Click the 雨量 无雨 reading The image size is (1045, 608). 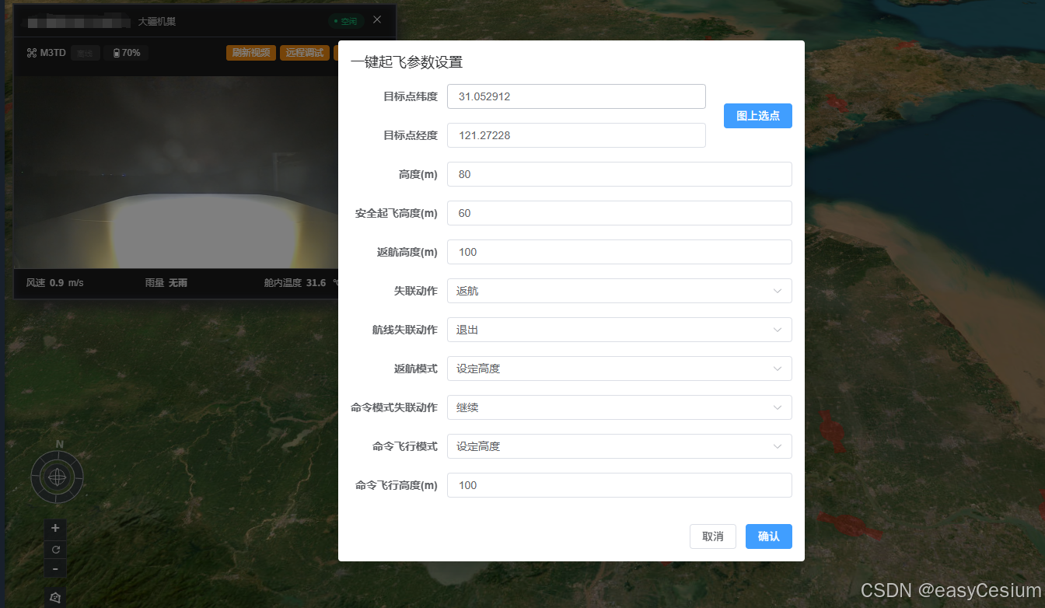click(x=166, y=283)
